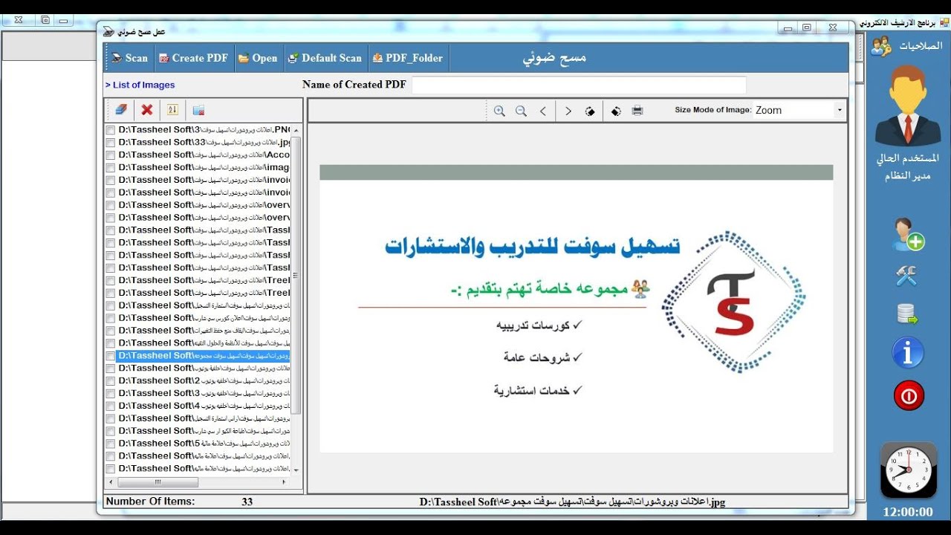
Task: Click the 'عمل مسح ضوئي' window title
Action: 142,32
